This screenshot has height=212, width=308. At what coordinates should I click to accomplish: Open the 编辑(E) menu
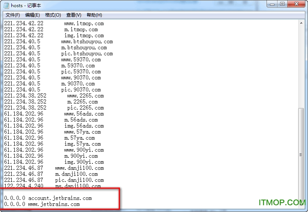32,15
